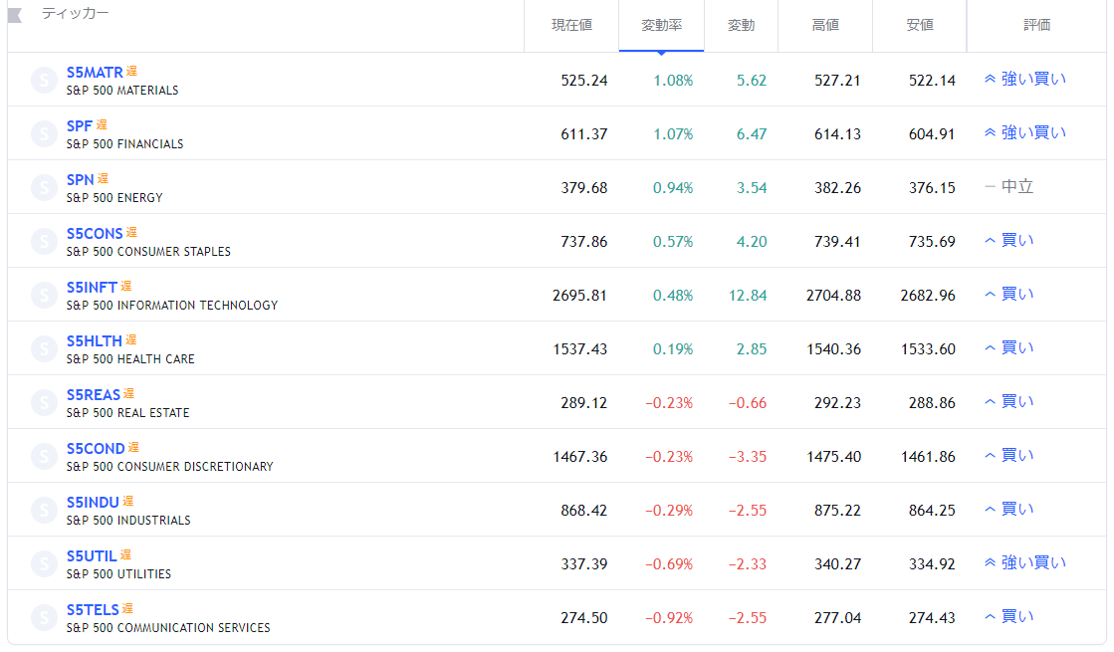This screenshot has height=652, width=1114.
Task: Click the 1.07% change rate cell
Action: [x=673, y=134]
